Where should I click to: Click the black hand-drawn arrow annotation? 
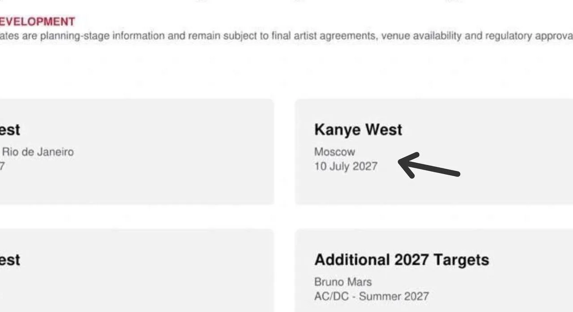pos(429,165)
